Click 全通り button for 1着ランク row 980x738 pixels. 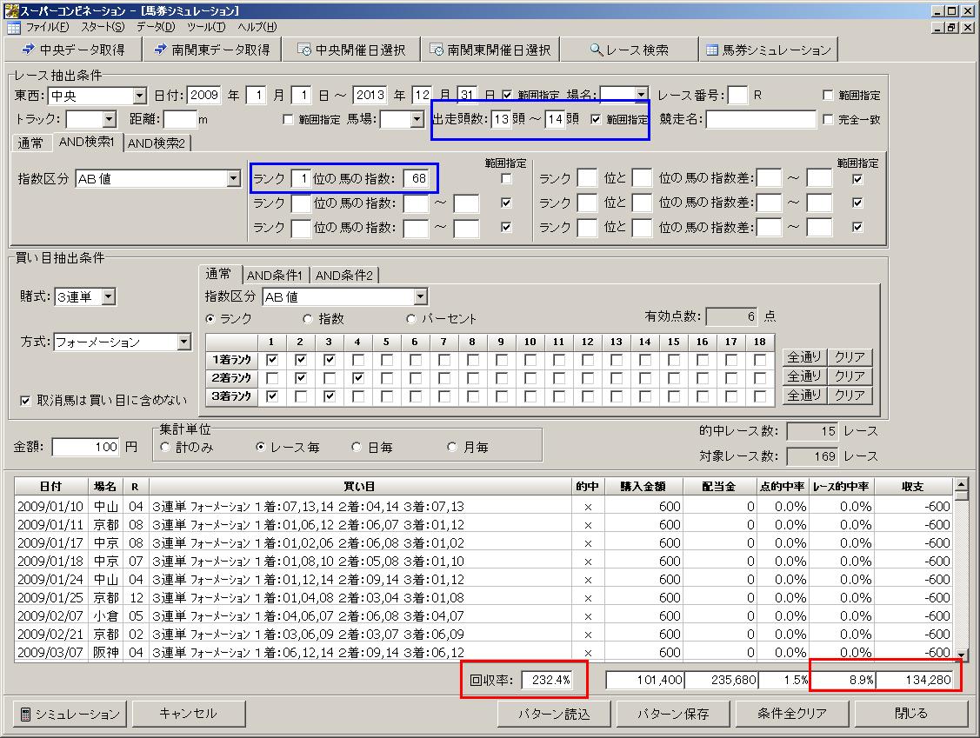[803, 356]
